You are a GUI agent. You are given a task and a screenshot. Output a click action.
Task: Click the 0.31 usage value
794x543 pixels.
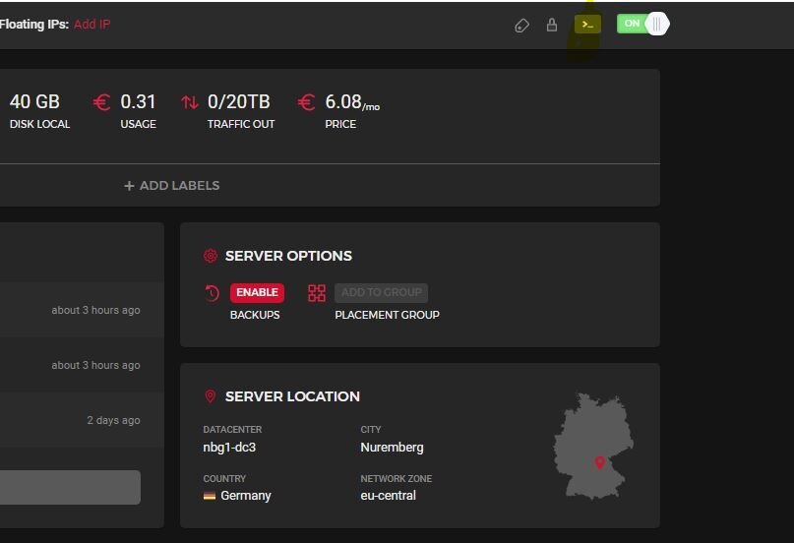pyautogui.click(x=138, y=102)
